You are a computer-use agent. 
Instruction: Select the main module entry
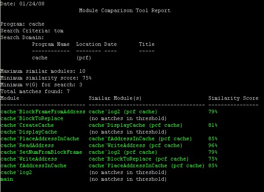tap(7, 179)
